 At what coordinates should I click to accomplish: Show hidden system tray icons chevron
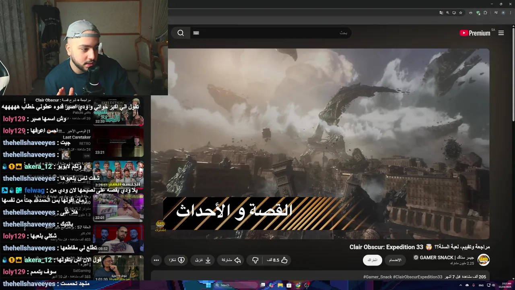click(461, 285)
